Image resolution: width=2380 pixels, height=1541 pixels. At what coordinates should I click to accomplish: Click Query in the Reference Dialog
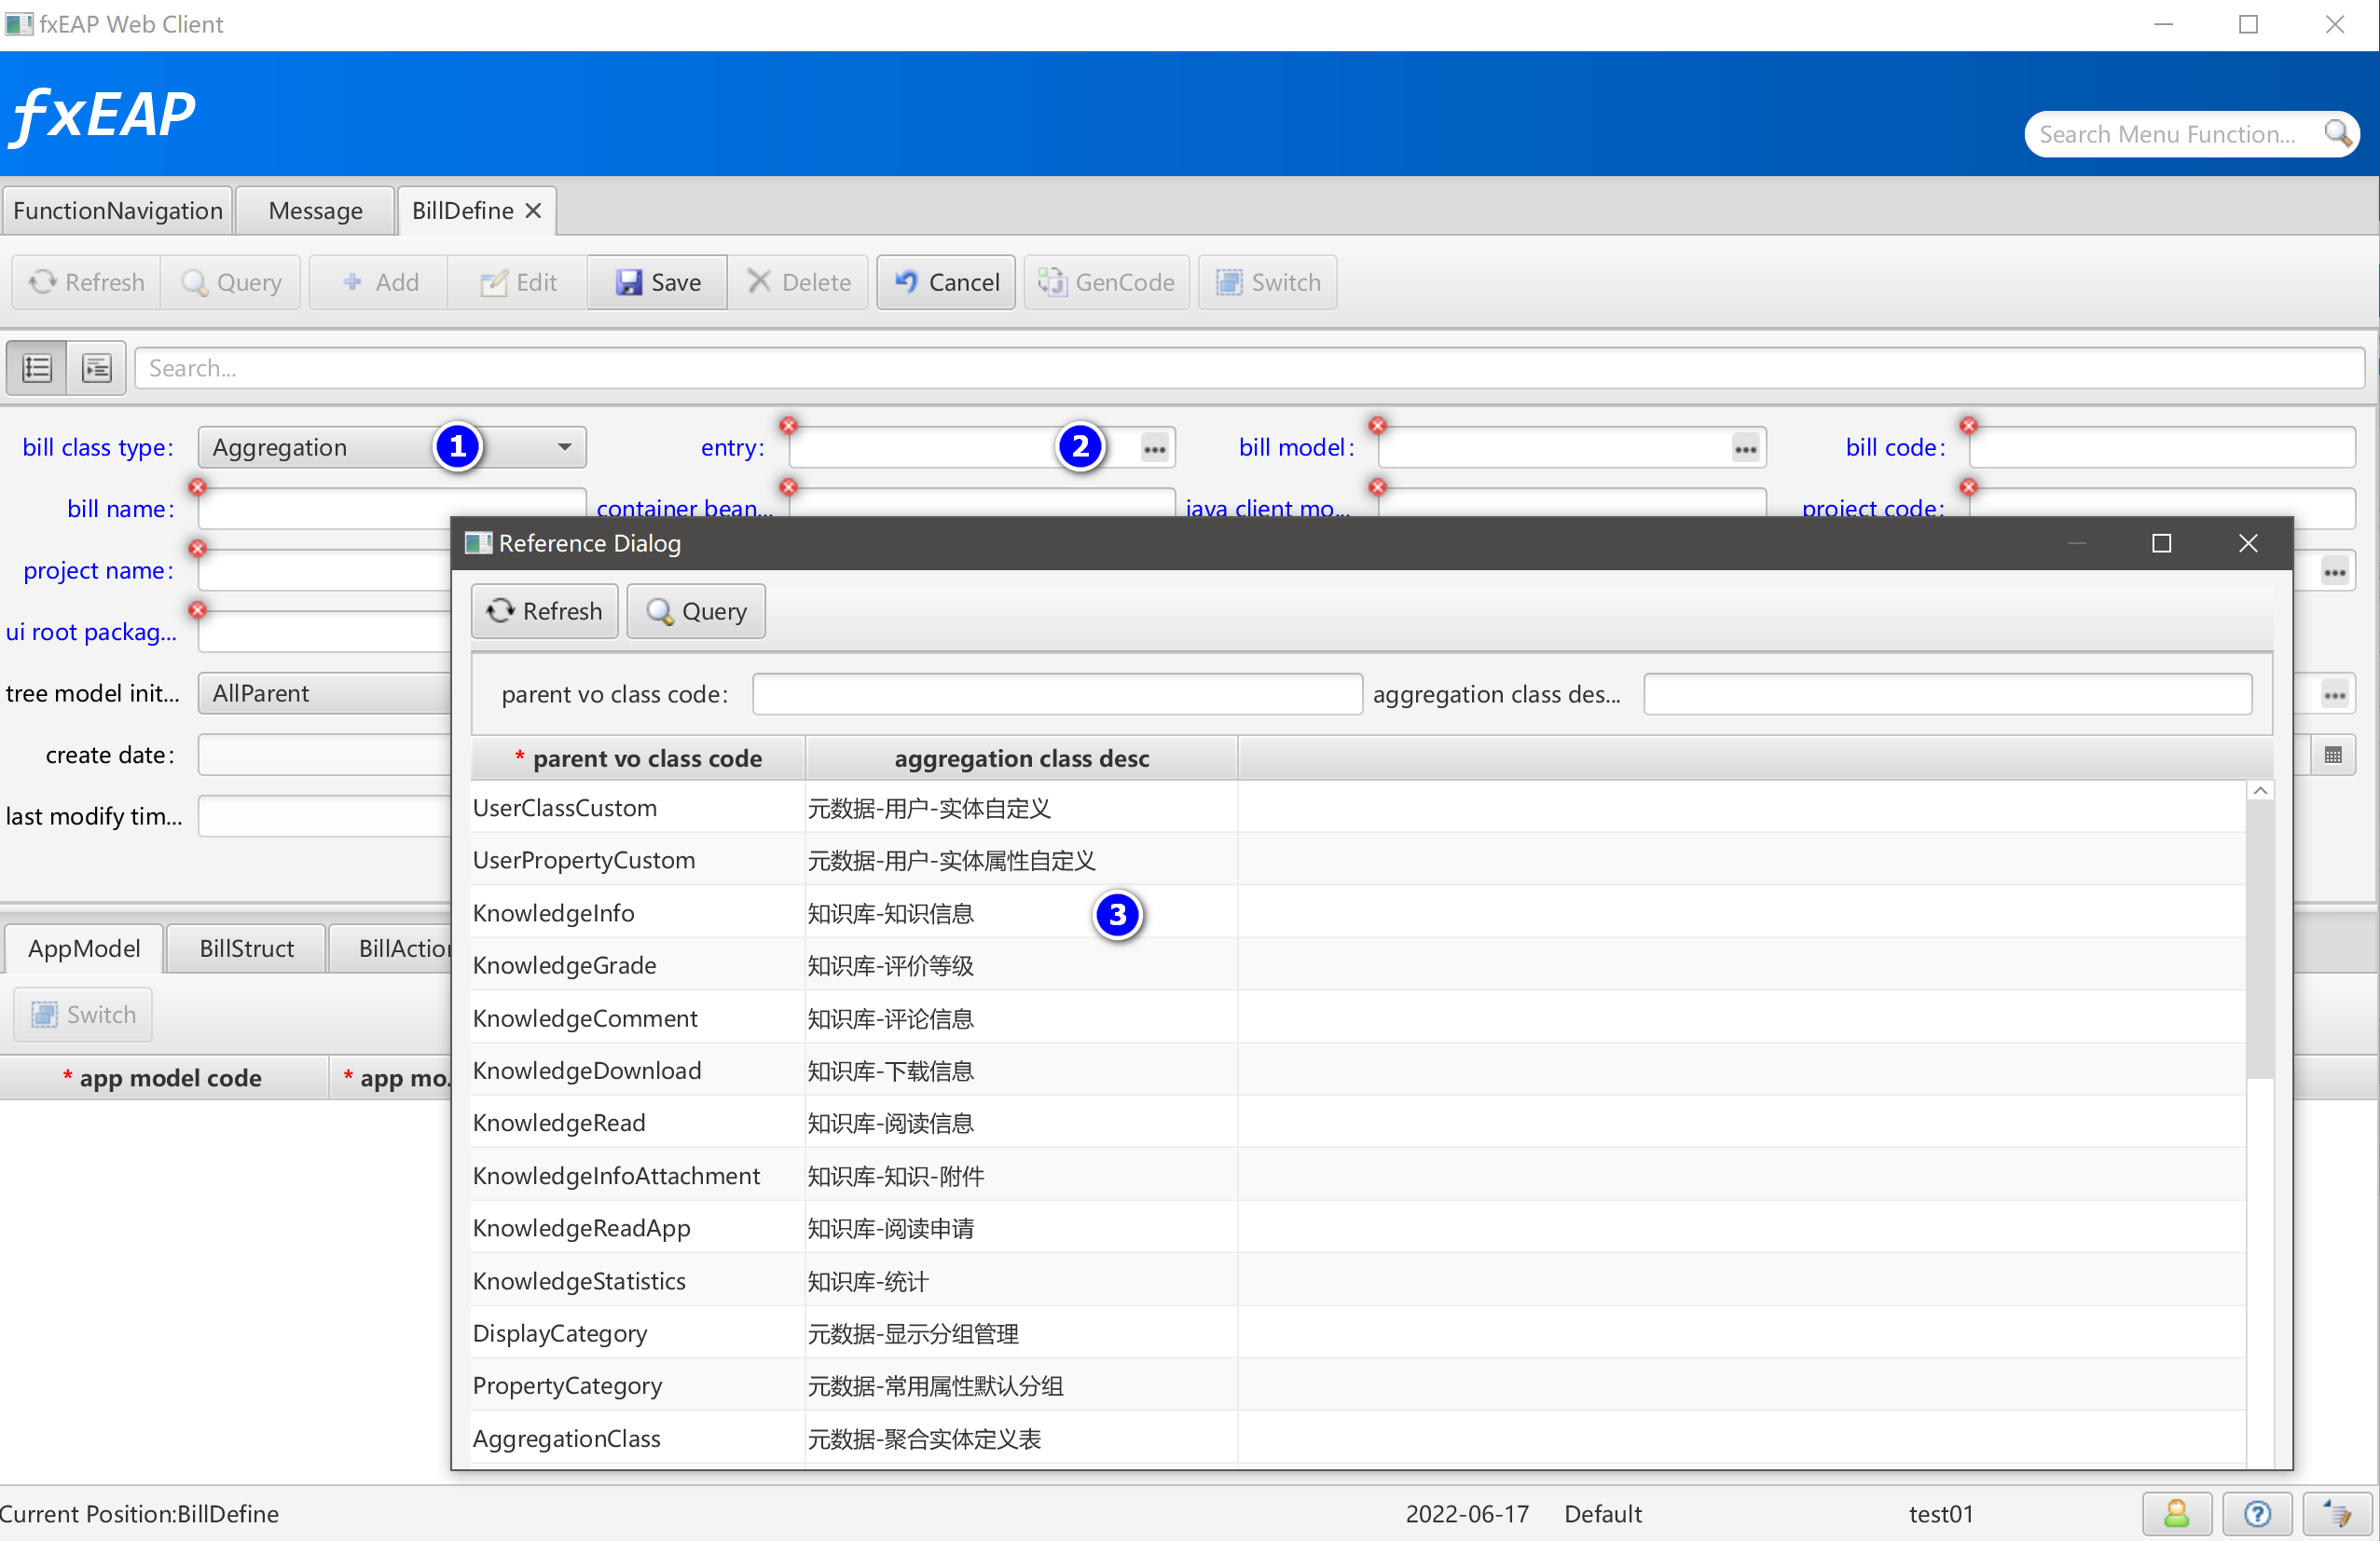[696, 611]
